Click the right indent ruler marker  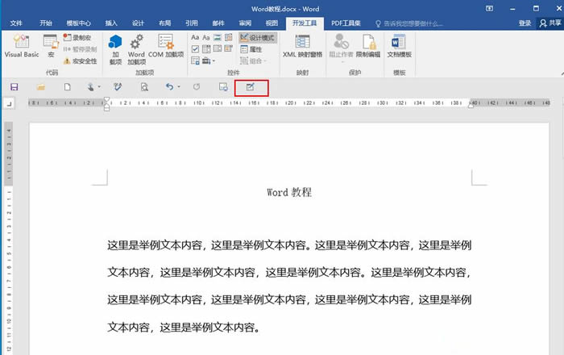click(471, 106)
